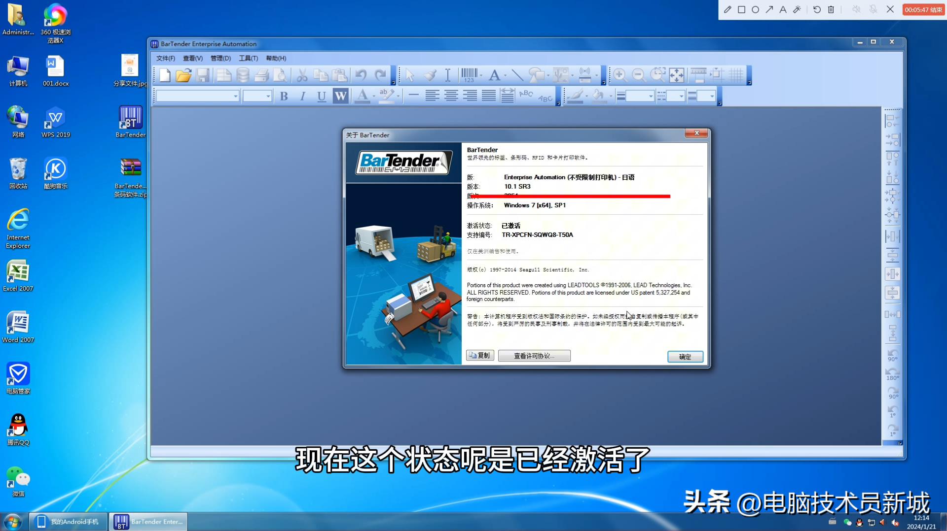Select the shape drawing tool
Screen dimensions: 947x531
pyautogui.click(x=536, y=75)
